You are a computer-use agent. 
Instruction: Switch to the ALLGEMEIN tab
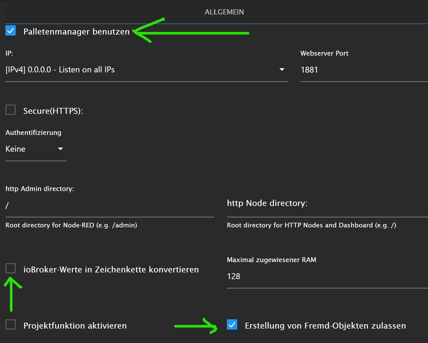[224, 12]
